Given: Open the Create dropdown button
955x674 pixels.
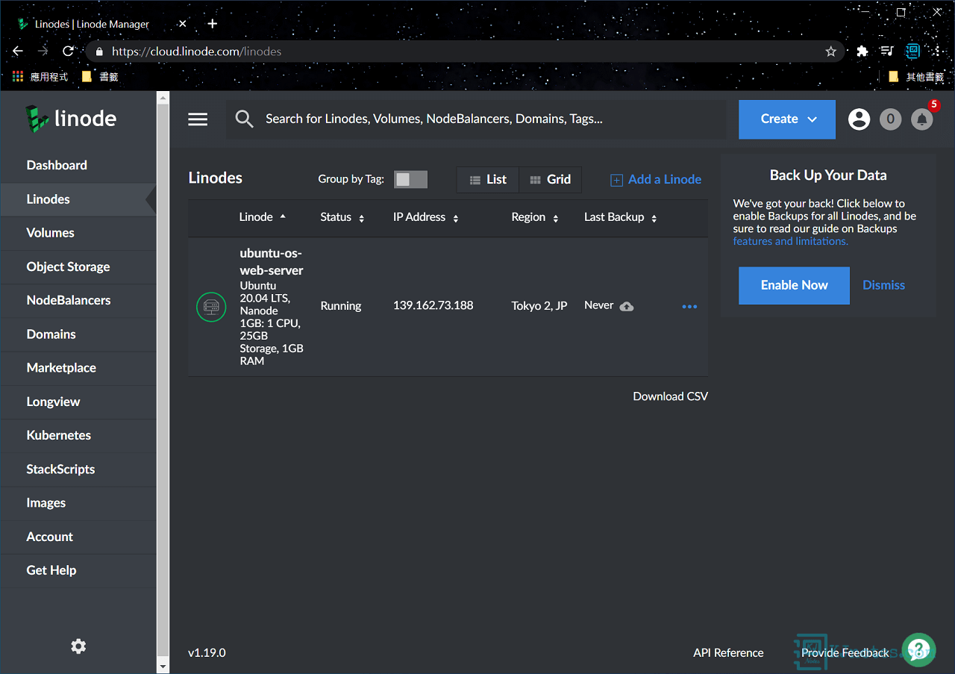Looking at the screenshot, I should point(787,119).
